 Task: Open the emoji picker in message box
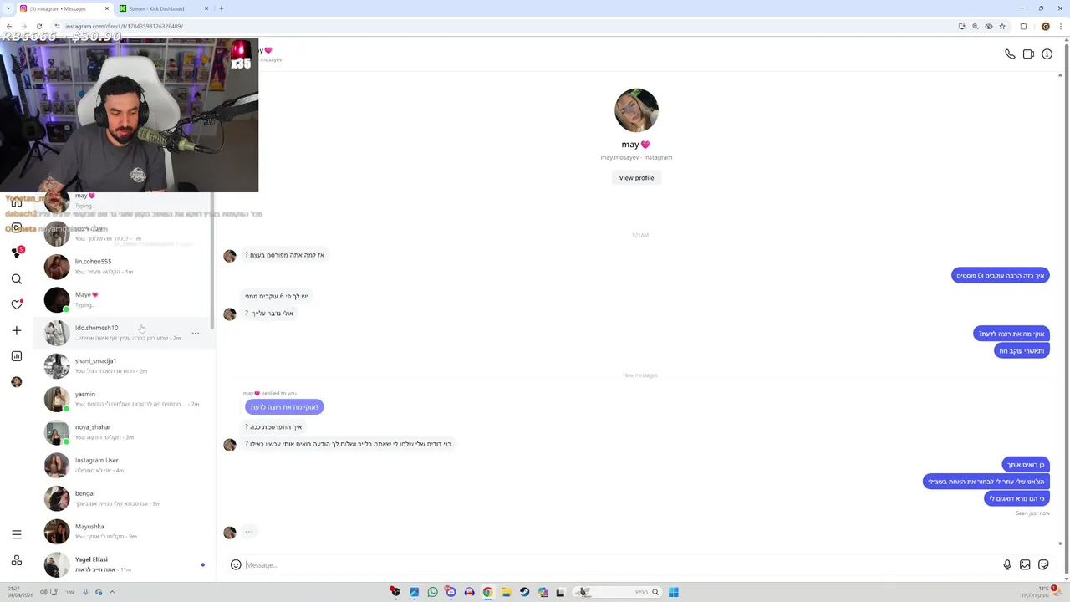tap(236, 565)
